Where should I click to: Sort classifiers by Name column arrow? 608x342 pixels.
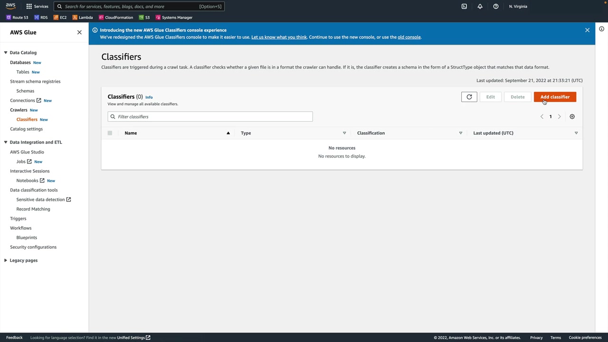click(x=228, y=133)
